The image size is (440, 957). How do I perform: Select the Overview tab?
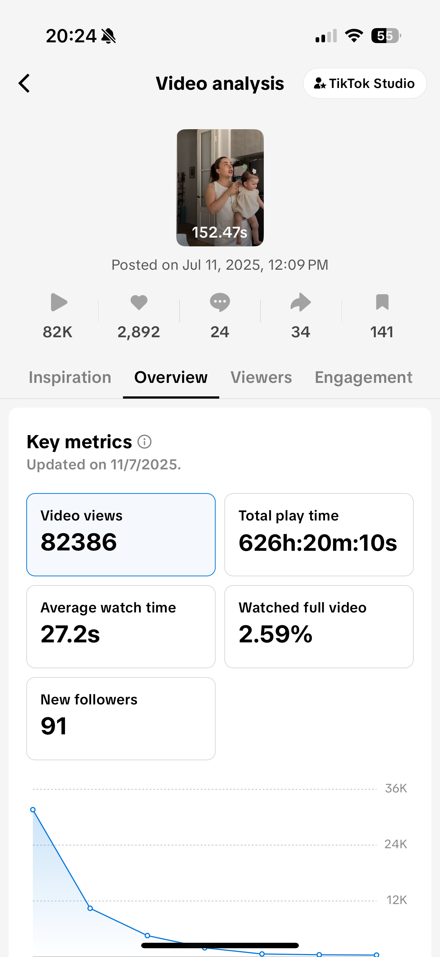(x=171, y=377)
